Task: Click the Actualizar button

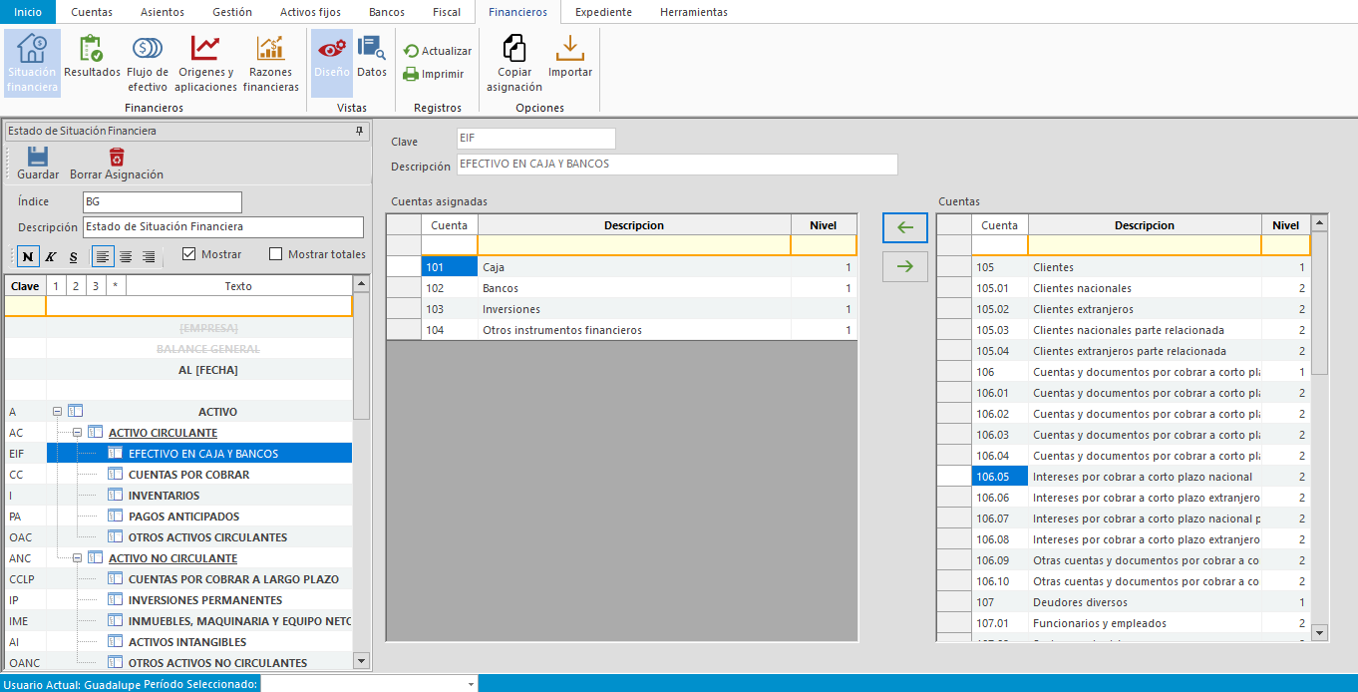Action: (x=437, y=51)
